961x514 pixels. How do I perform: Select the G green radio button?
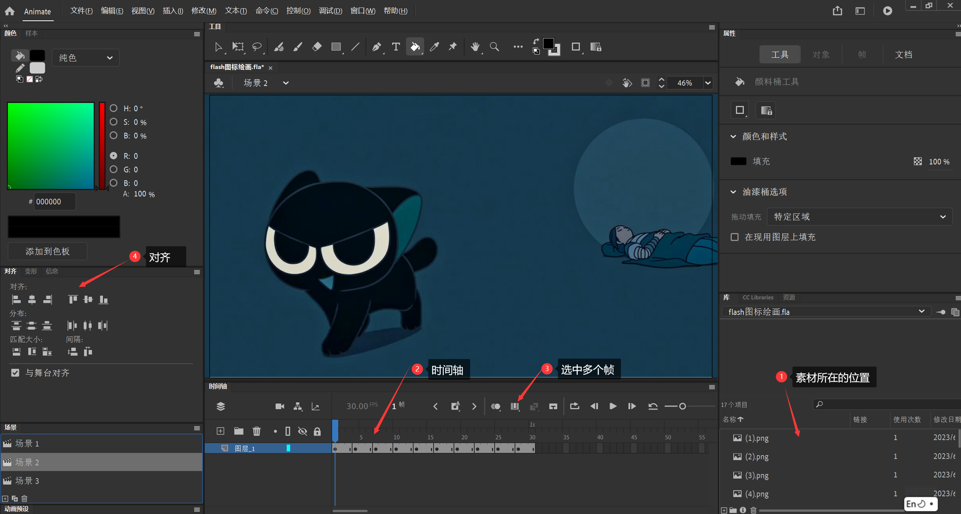click(x=113, y=169)
